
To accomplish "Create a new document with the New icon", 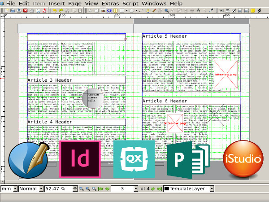I will (x=6, y=11).
